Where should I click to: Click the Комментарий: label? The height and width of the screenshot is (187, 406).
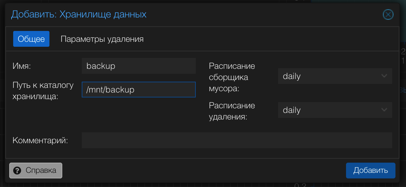(x=40, y=141)
